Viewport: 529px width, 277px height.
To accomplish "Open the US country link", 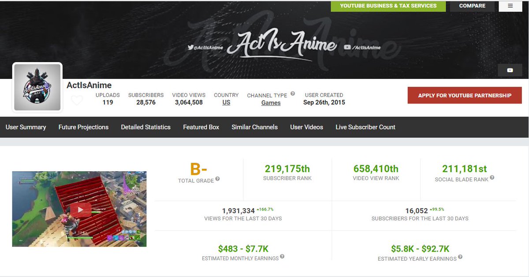I will [x=226, y=103].
